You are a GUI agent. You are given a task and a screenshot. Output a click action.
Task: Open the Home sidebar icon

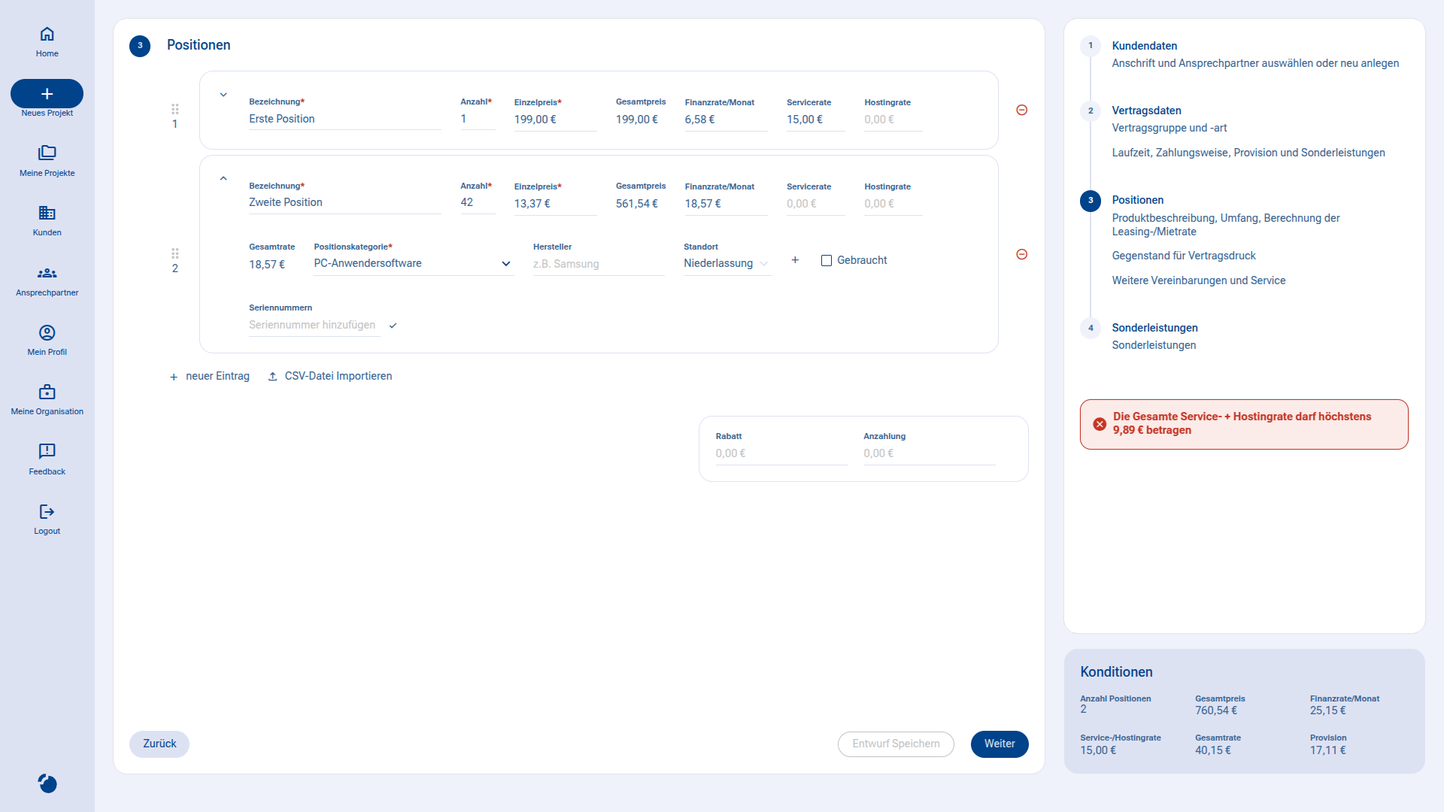(47, 34)
